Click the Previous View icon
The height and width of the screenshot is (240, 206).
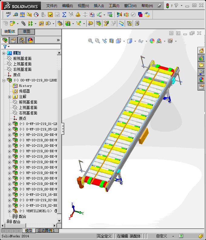click(105, 41)
